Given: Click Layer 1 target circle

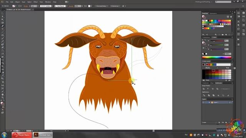Looking at the screenshot, I should [230, 102].
